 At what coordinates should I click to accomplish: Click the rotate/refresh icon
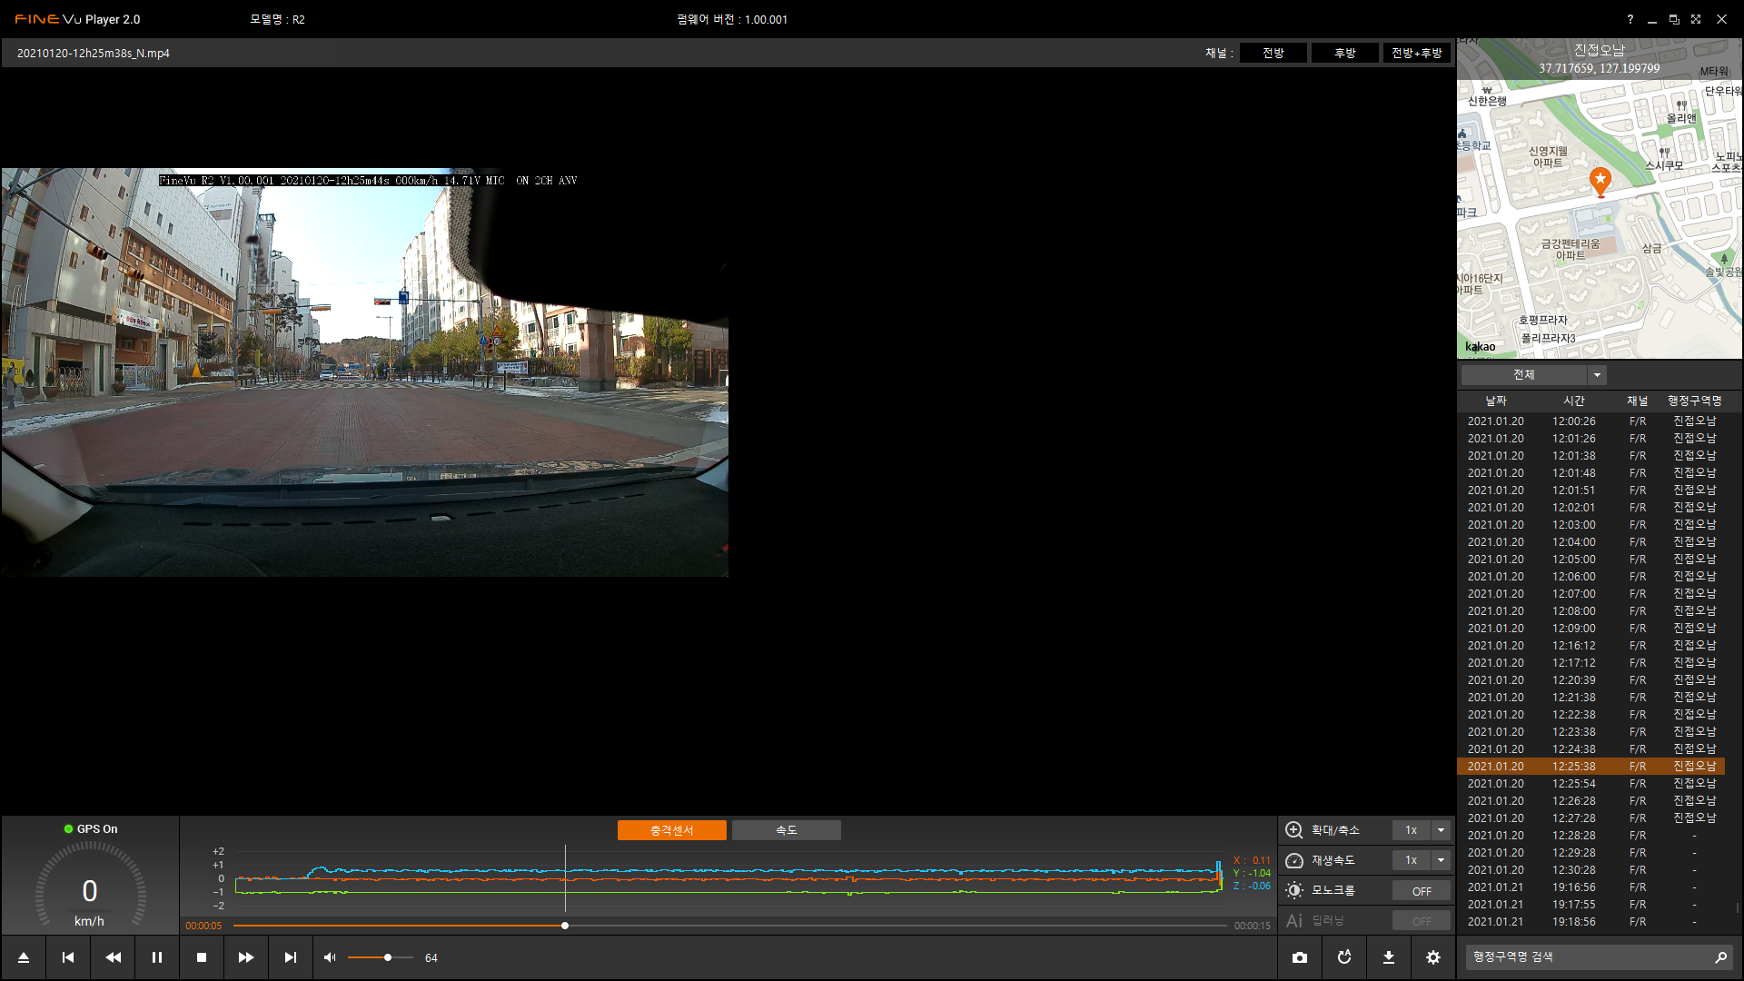point(1344,957)
